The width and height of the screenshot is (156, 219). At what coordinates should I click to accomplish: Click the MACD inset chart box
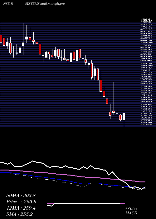(86, 203)
